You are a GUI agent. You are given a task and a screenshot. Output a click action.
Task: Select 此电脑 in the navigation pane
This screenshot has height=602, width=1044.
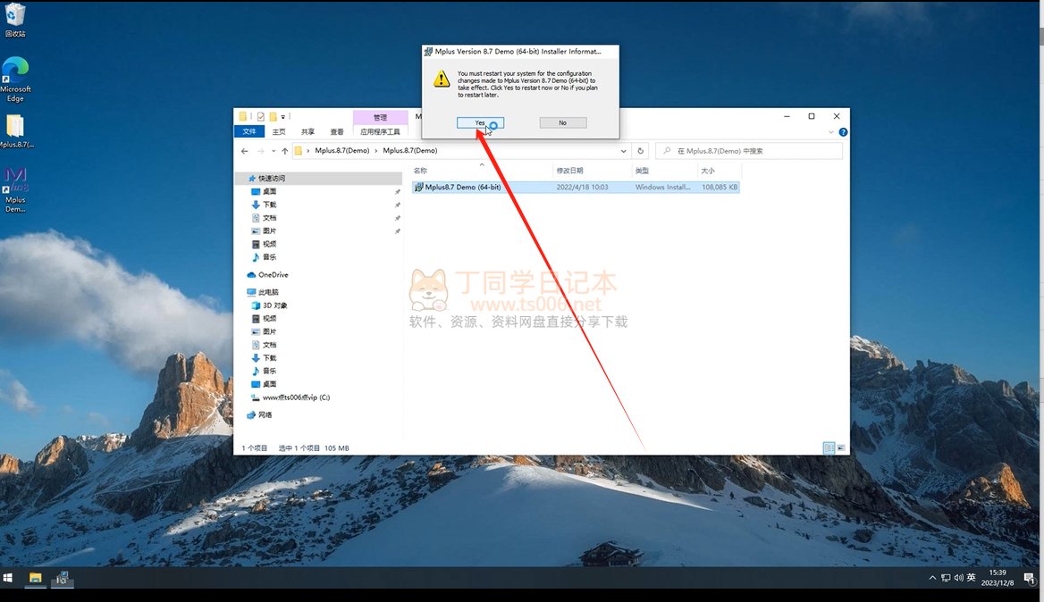tap(267, 292)
